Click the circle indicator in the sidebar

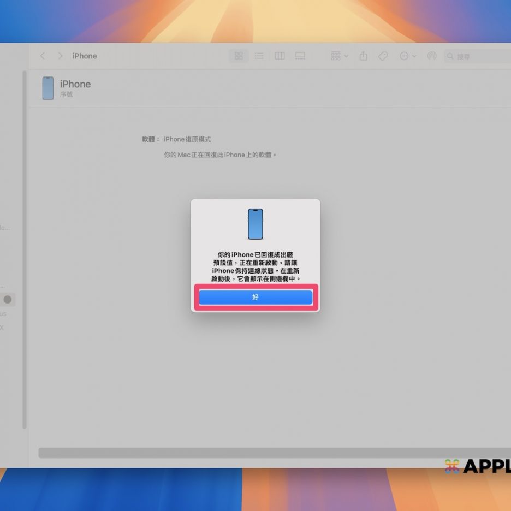click(8, 299)
